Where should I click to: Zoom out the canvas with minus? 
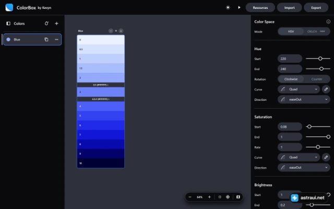click(x=190, y=197)
